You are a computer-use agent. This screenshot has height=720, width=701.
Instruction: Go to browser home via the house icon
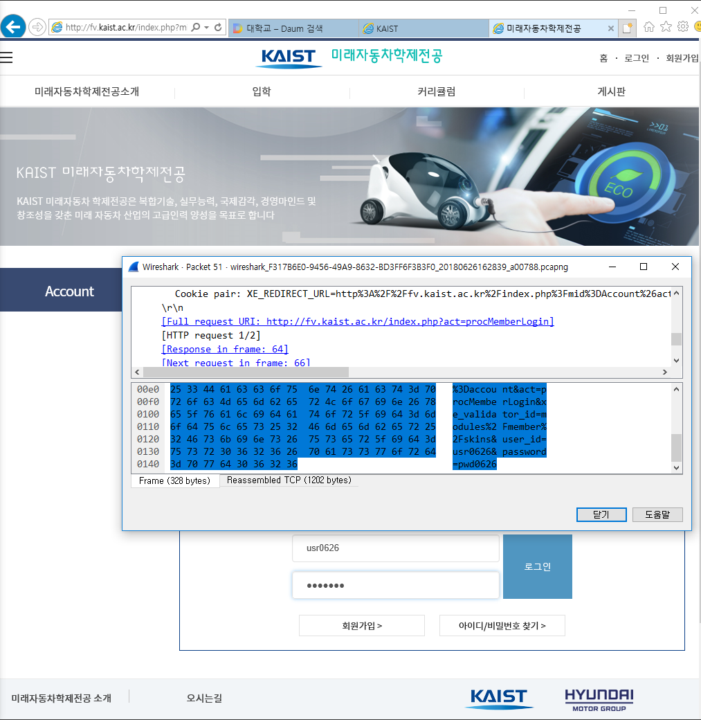coord(648,26)
